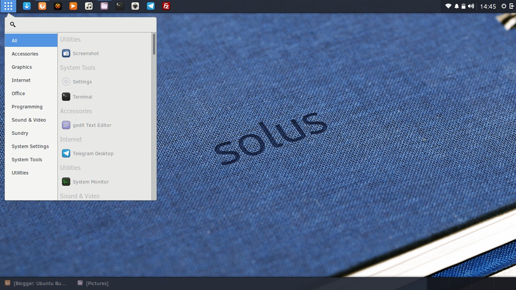Image resolution: width=516 pixels, height=290 pixels.
Task: Open the orange media player launcher
Action: pos(73,6)
